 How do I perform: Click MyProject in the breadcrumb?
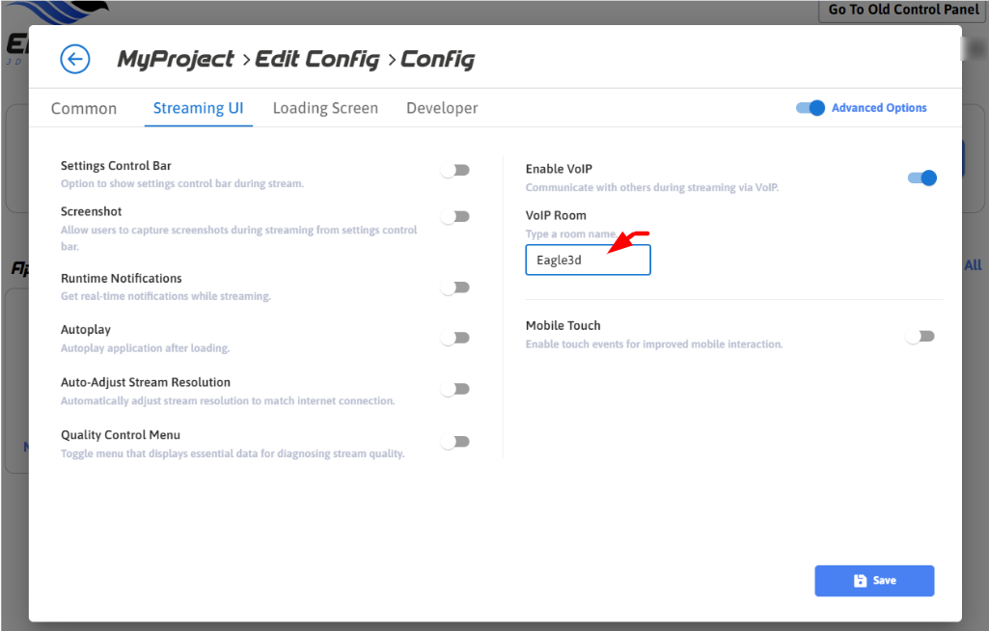click(176, 60)
